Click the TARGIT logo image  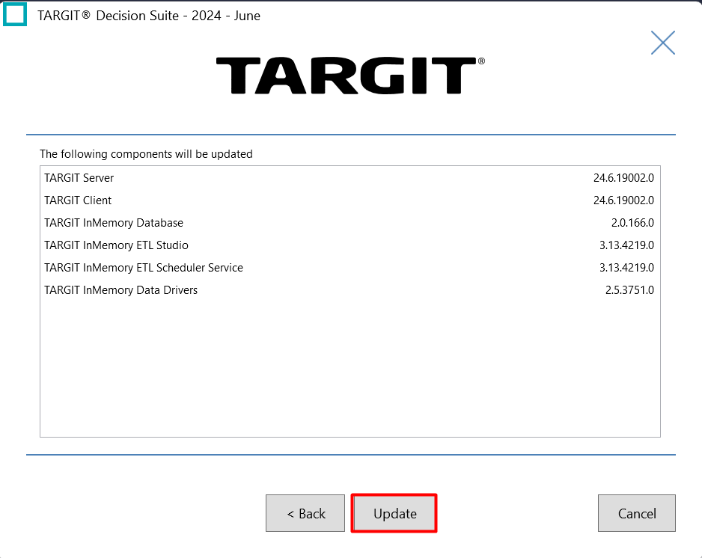(x=350, y=76)
